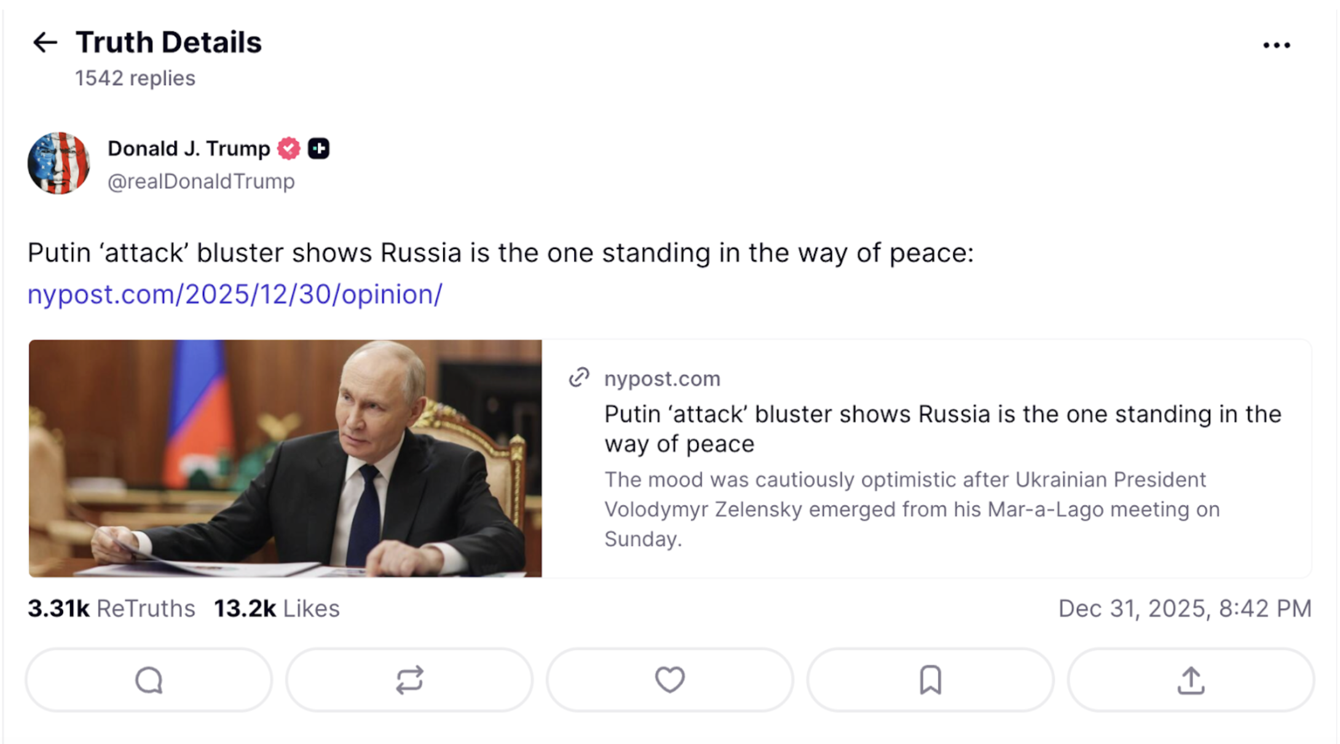Open the Donald J. Trump profile name

coord(189,149)
